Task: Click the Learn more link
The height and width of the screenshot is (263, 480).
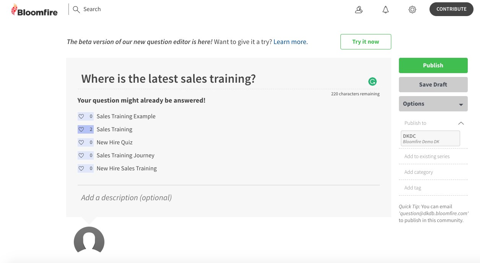Action: coord(290,42)
